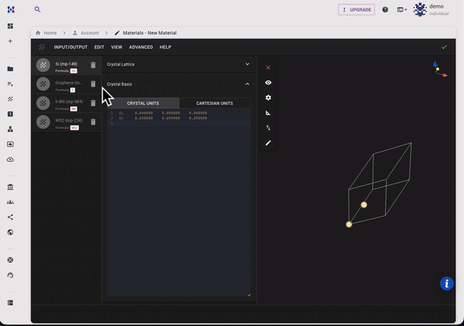Click the plus create icon in sidebar
Image resolution: width=464 pixels, height=326 pixels.
10,41
